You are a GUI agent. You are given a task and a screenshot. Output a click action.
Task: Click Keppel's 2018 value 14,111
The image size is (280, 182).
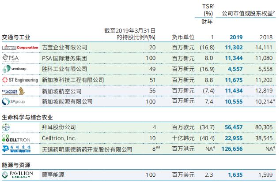(264, 48)
